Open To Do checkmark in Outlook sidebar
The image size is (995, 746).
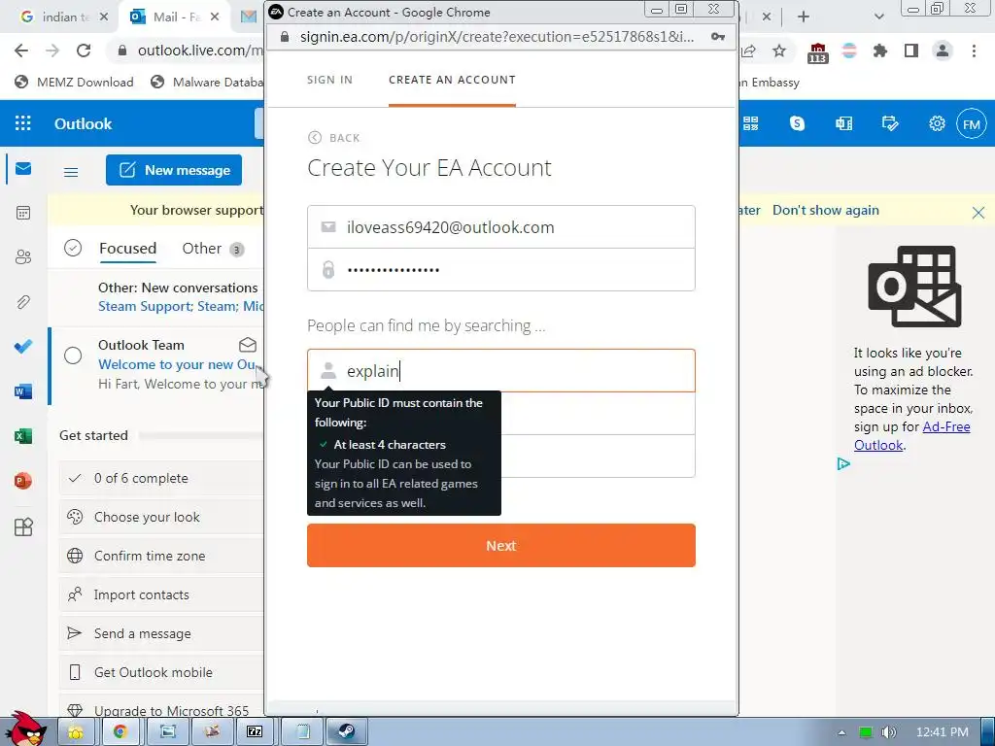[23, 347]
